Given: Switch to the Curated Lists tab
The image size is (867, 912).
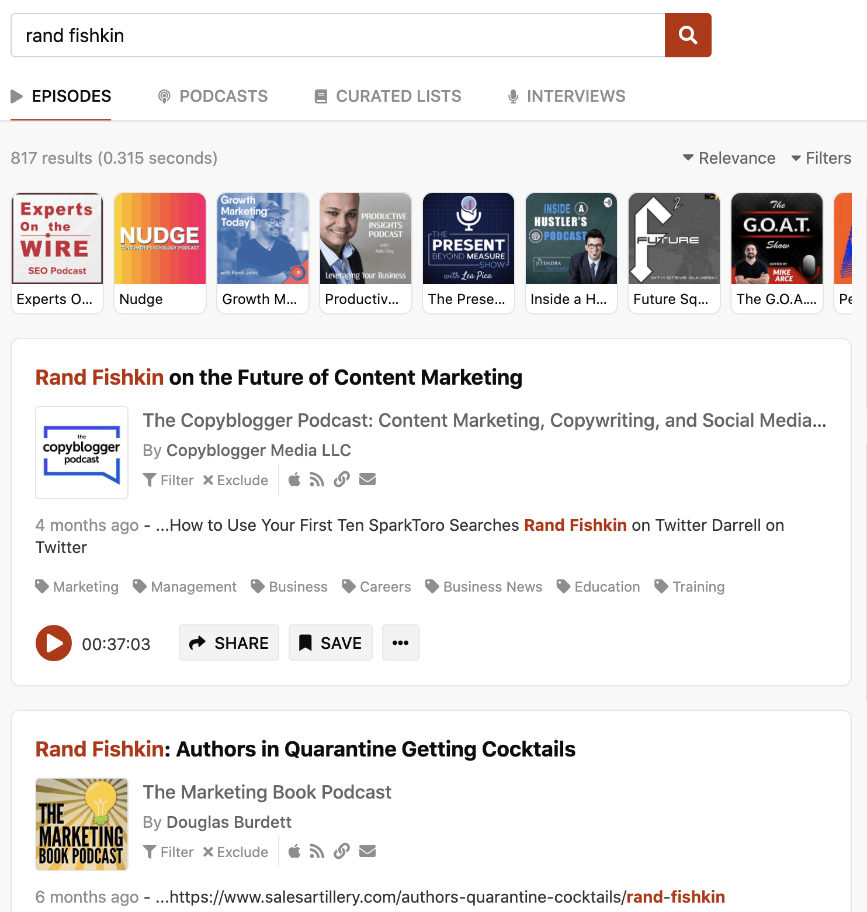Looking at the screenshot, I should click(388, 96).
